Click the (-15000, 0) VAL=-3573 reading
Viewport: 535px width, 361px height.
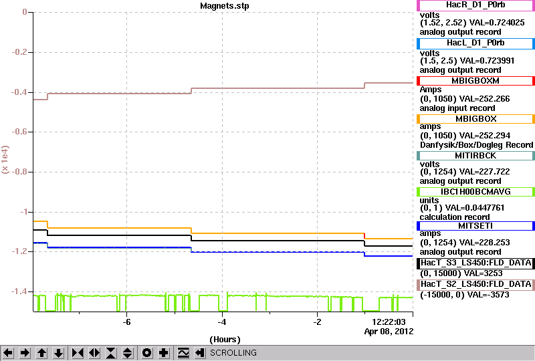pos(464,295)
